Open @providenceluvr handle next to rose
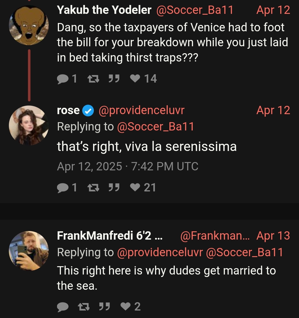 click(x=141, y=111)
